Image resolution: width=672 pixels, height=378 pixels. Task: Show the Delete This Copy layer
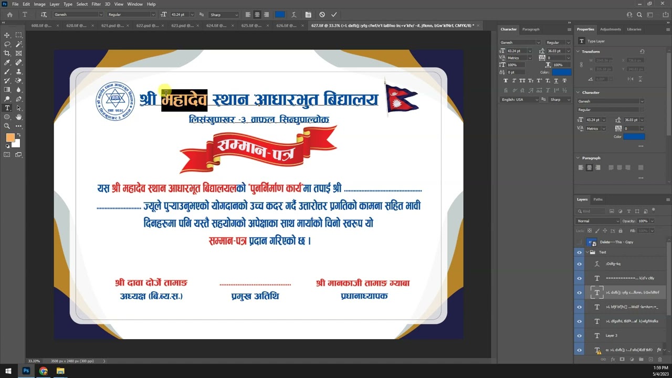click(580, 242)
